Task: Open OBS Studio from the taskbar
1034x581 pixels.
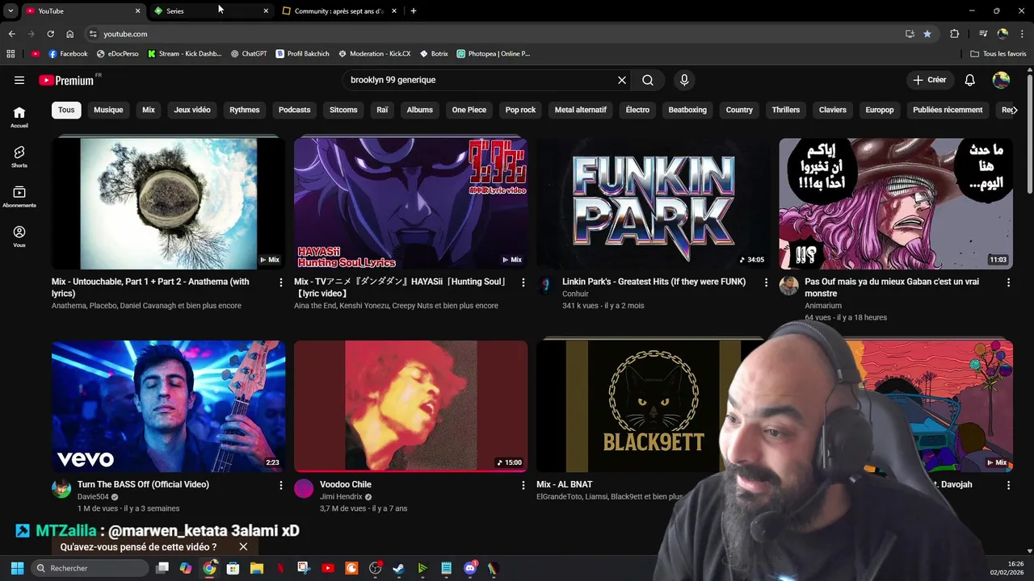Action: 375,568
